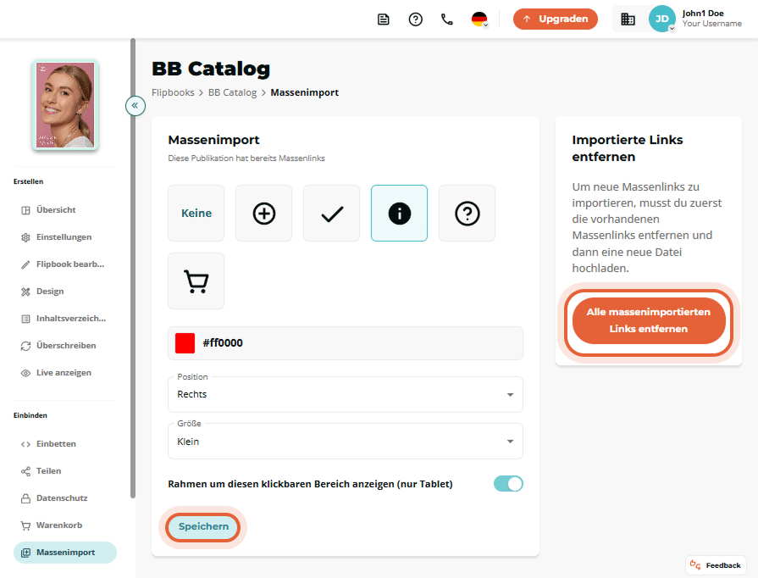Click the Flipbook bearbeiten pencil icon
Image resolution: width=758 pixels, height=578 pixels.
pos(25,264)
